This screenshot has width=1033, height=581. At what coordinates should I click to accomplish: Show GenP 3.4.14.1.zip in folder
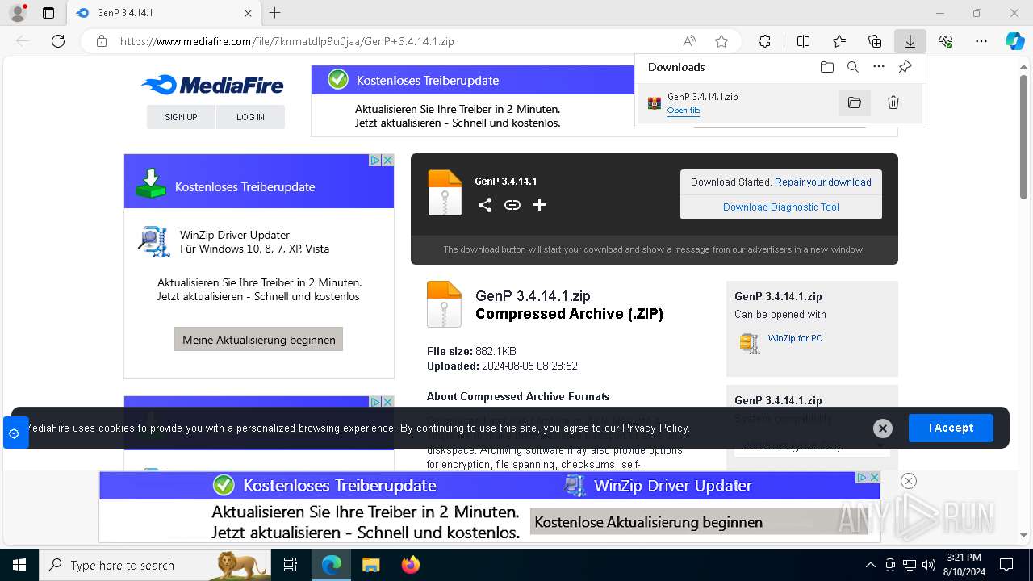855,102
